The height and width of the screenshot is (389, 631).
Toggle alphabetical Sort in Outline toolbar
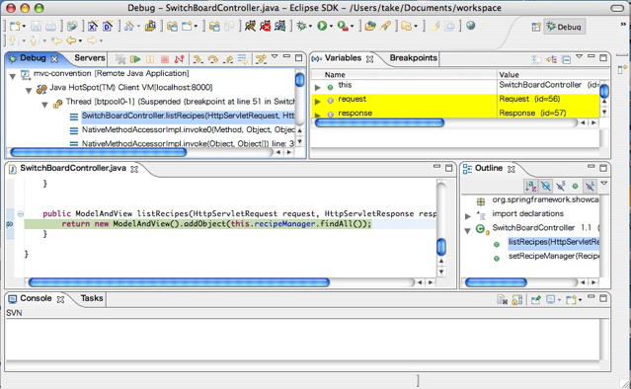tap(531, 186)
